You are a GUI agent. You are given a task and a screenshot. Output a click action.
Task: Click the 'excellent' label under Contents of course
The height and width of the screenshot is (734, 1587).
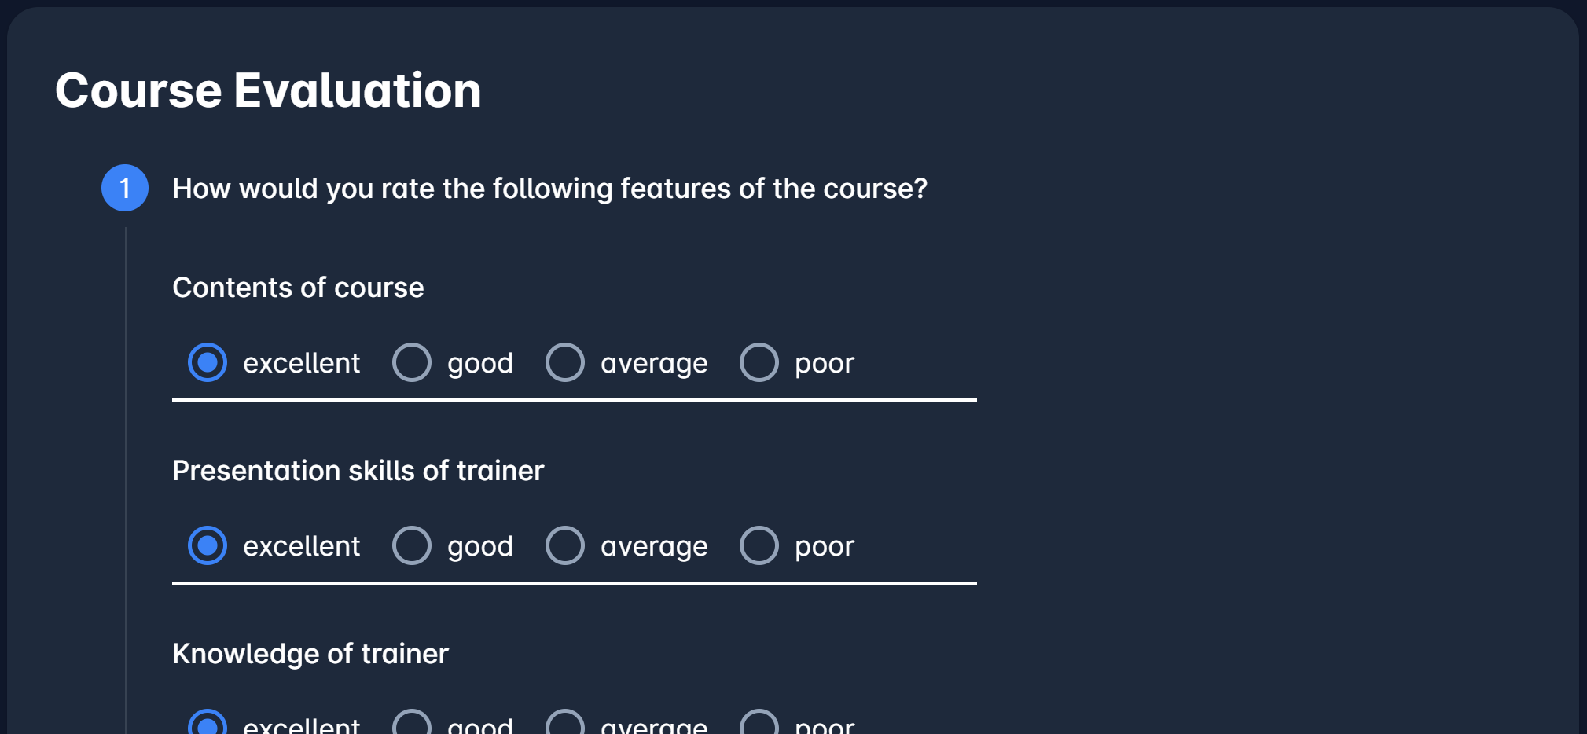[x=301, y=363]
